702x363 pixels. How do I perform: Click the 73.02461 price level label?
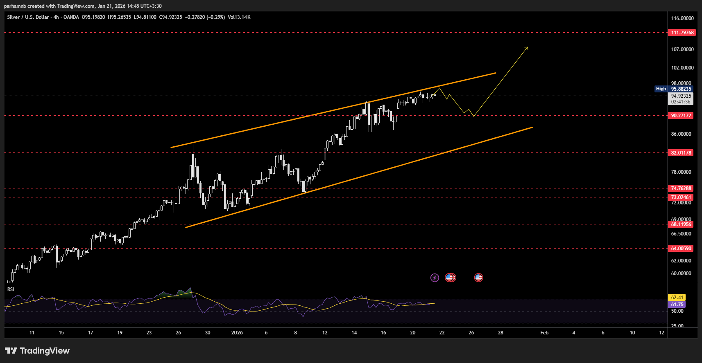681,197
